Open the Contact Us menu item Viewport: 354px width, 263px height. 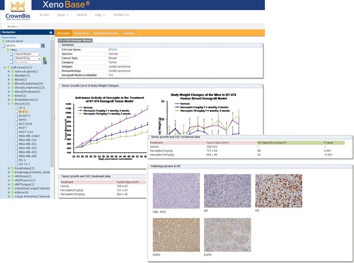[x=121, y=15]
